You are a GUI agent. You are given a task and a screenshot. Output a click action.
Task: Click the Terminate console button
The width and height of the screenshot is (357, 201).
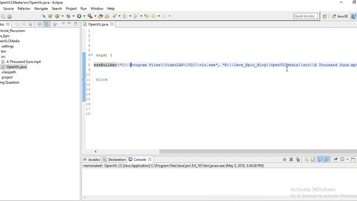(284, 160)
